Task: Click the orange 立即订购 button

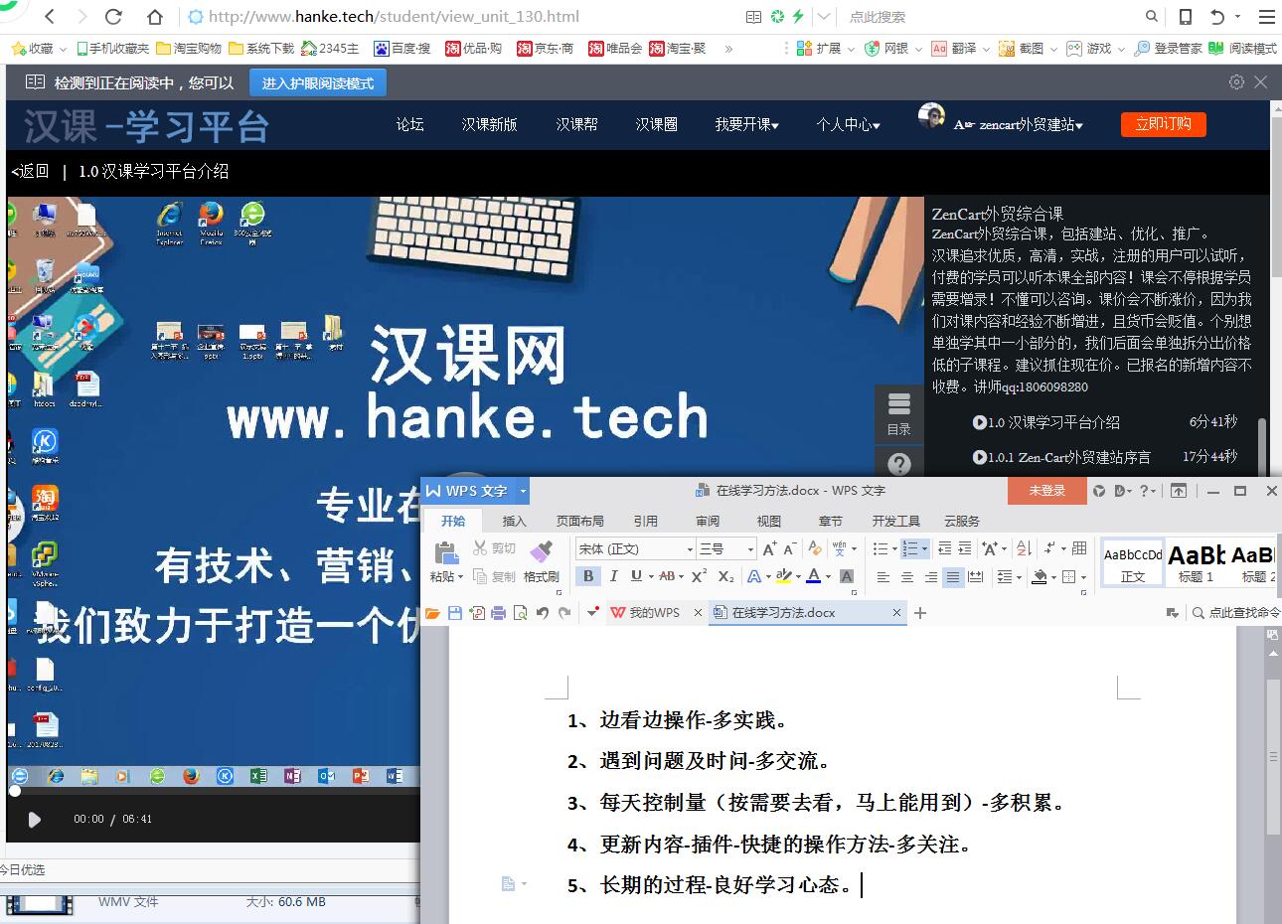Action: pos(1163,124)
